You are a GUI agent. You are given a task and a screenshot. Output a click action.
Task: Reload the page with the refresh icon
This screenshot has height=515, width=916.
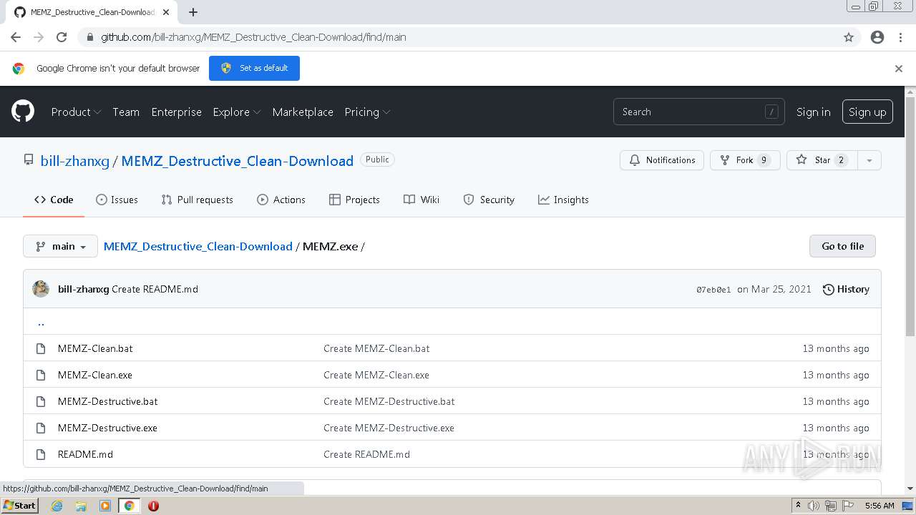click(62, 37)
